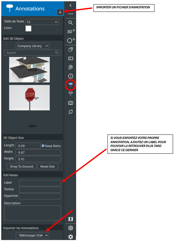Click the camera snapshot icon

[x=71, y=103]
